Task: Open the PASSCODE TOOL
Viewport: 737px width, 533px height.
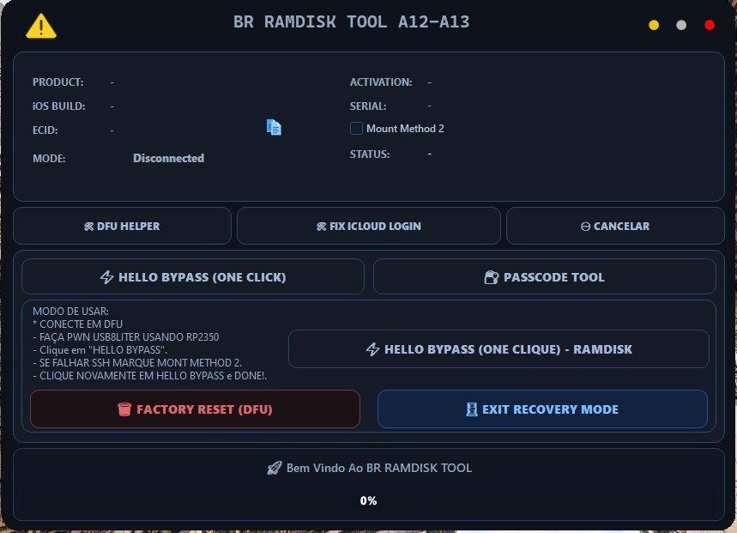Action: tap(544, 277)
